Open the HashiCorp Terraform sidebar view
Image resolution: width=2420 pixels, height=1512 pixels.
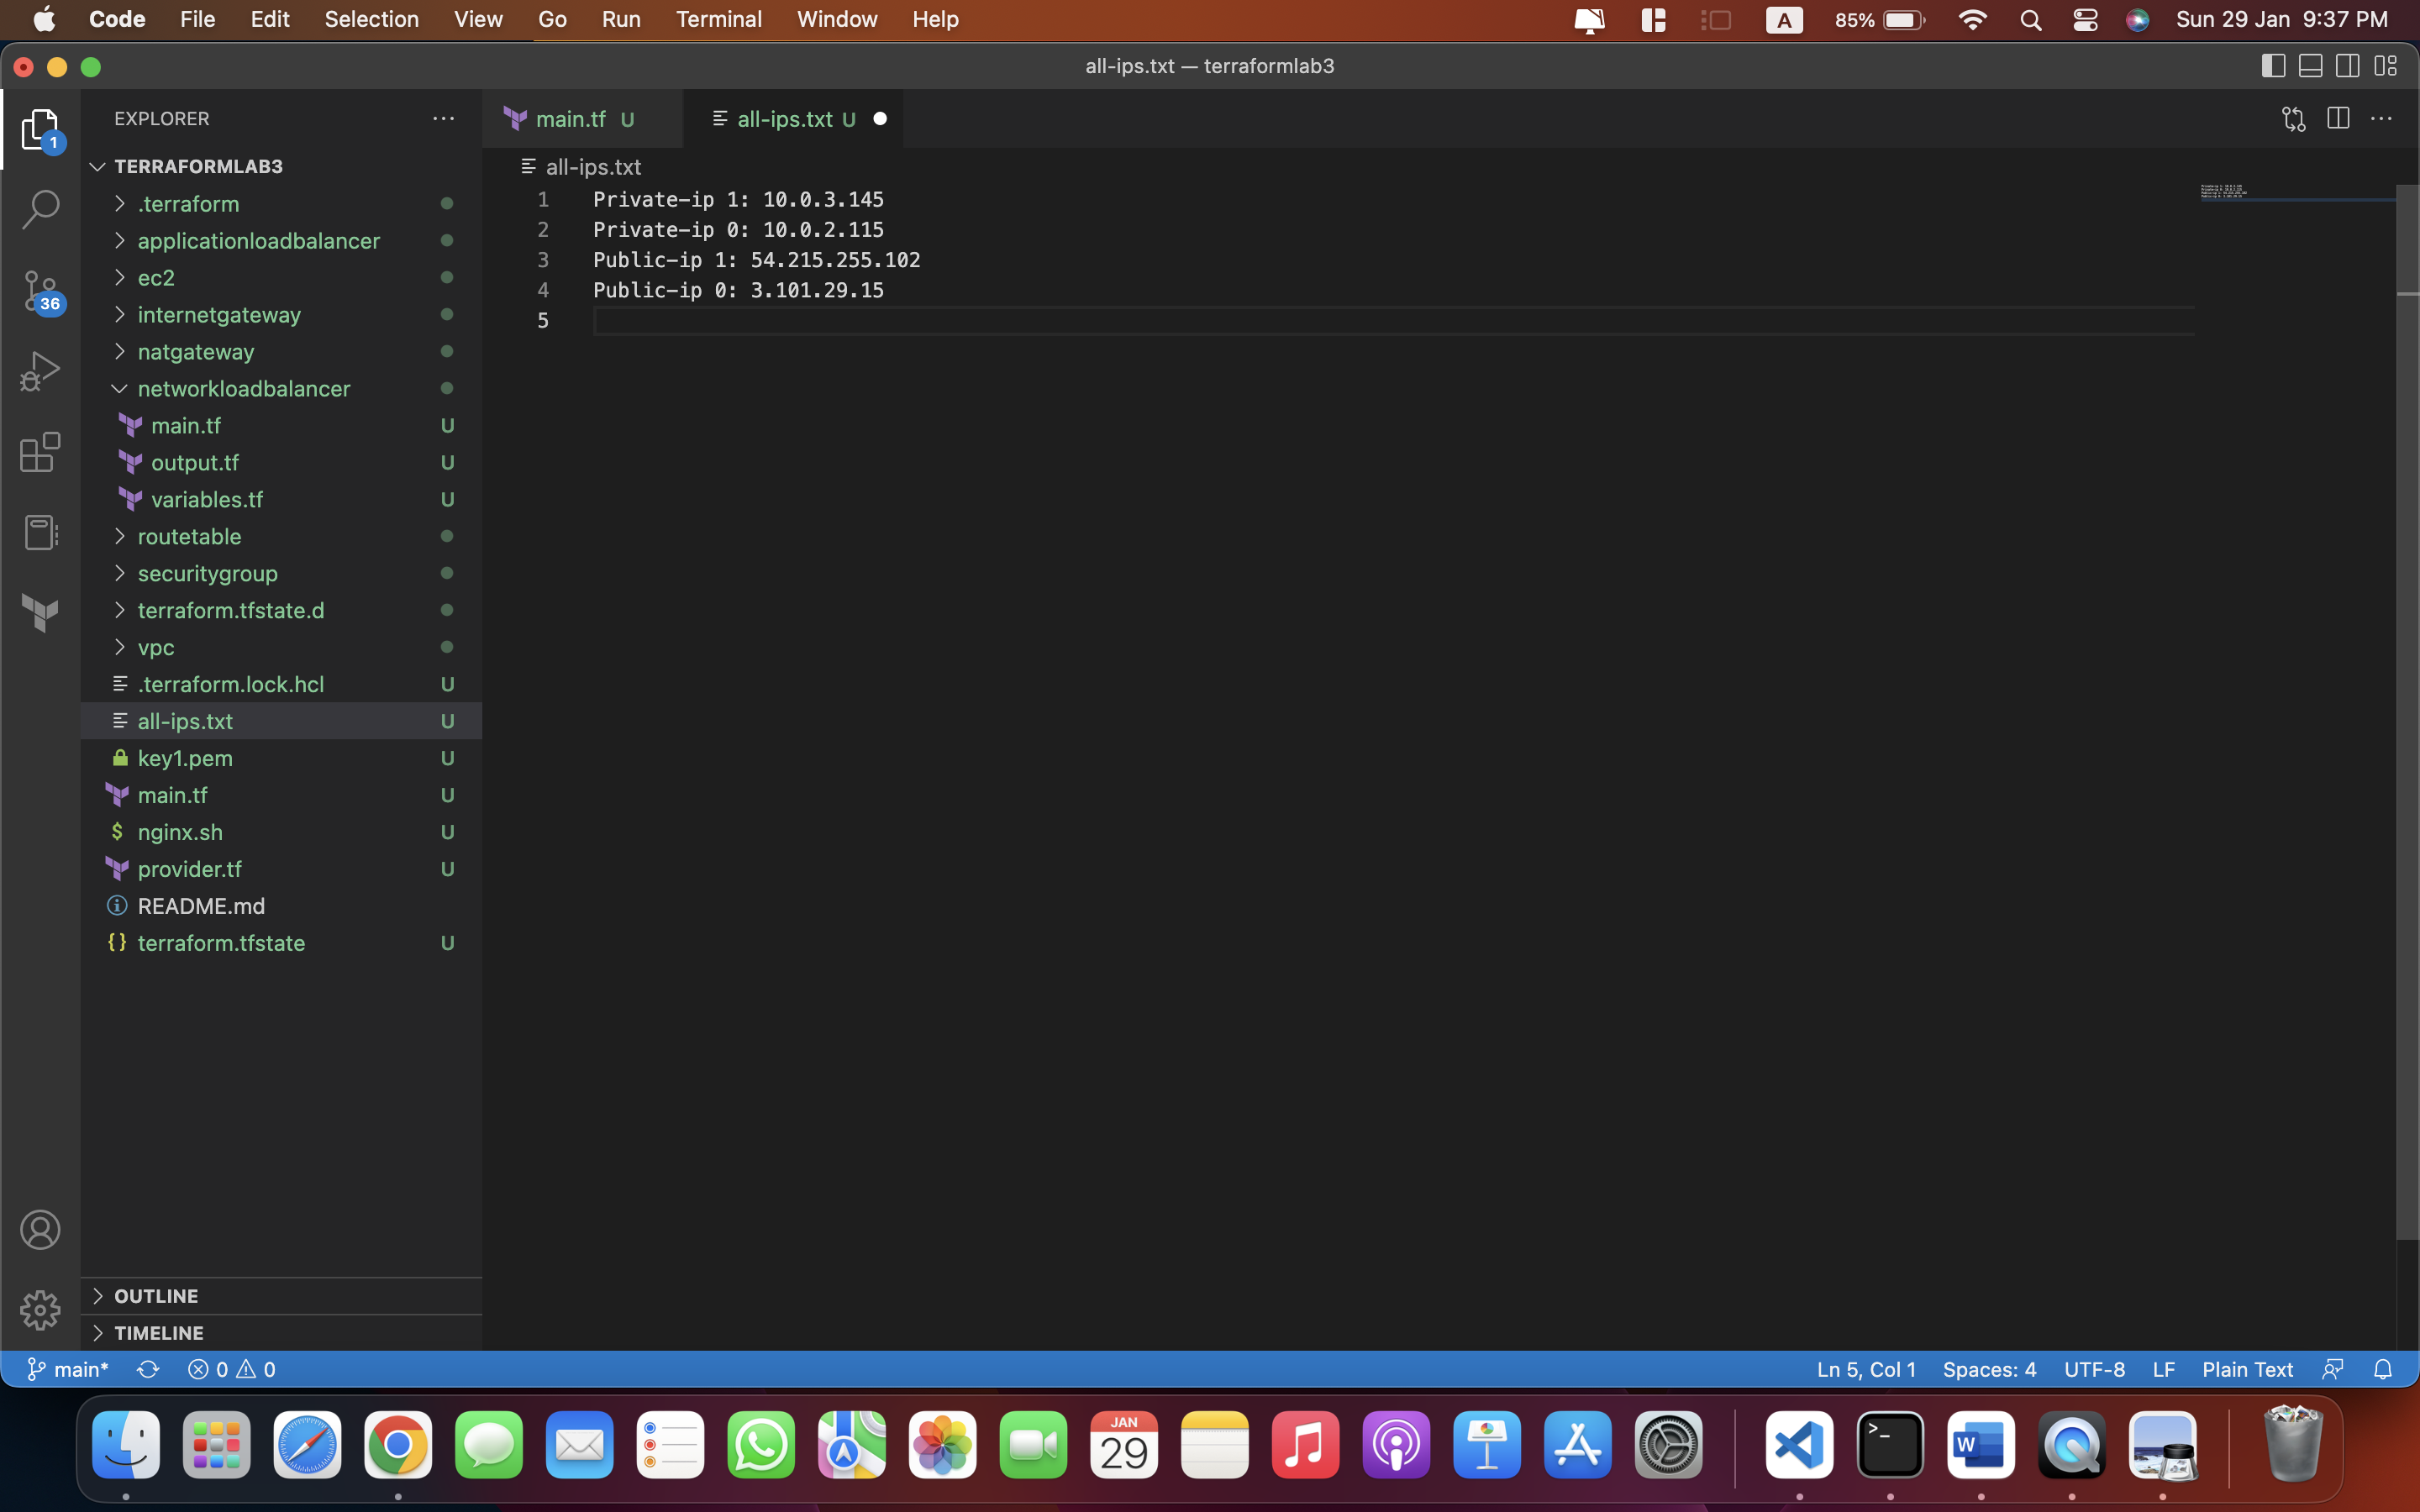click(41, 612)
